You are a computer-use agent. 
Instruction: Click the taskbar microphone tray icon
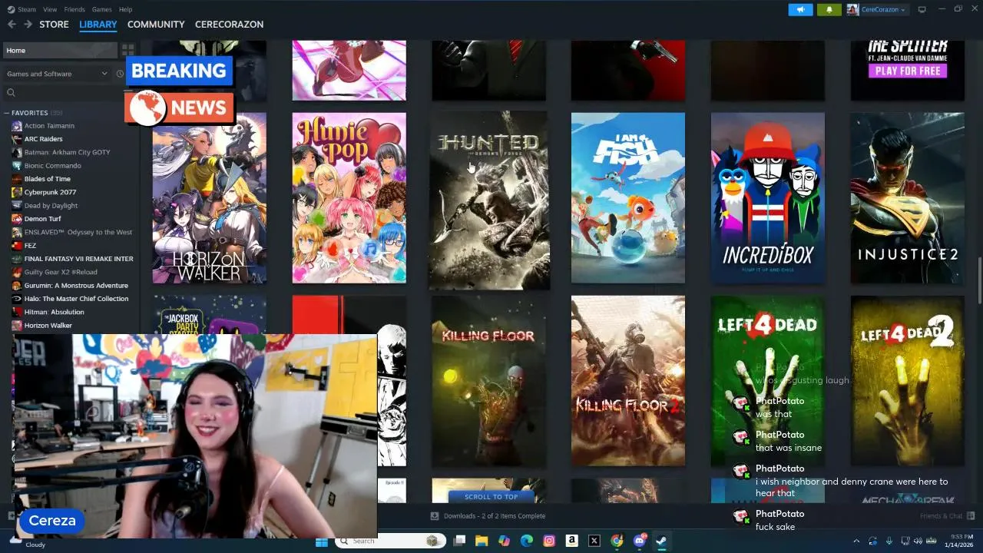click(x=889, y=541)
